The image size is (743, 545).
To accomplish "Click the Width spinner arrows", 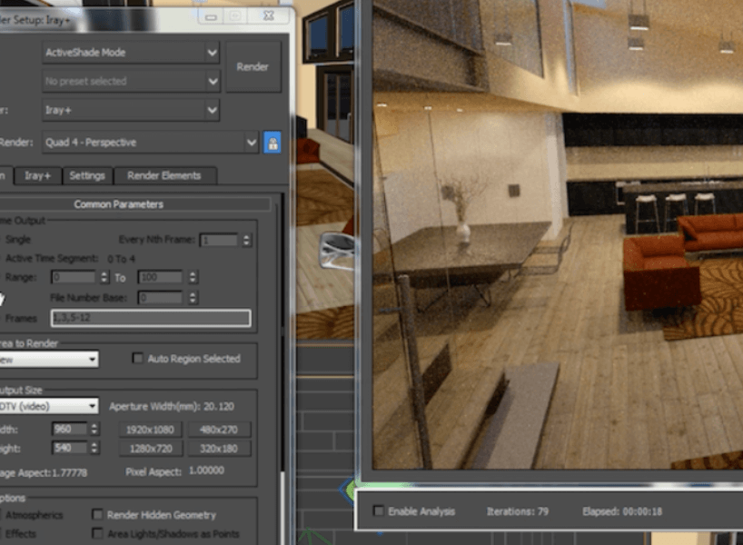I will (x=94, y=430).
